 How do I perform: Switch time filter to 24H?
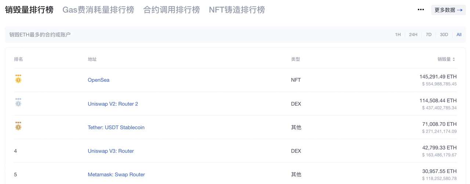pos(413,35)
